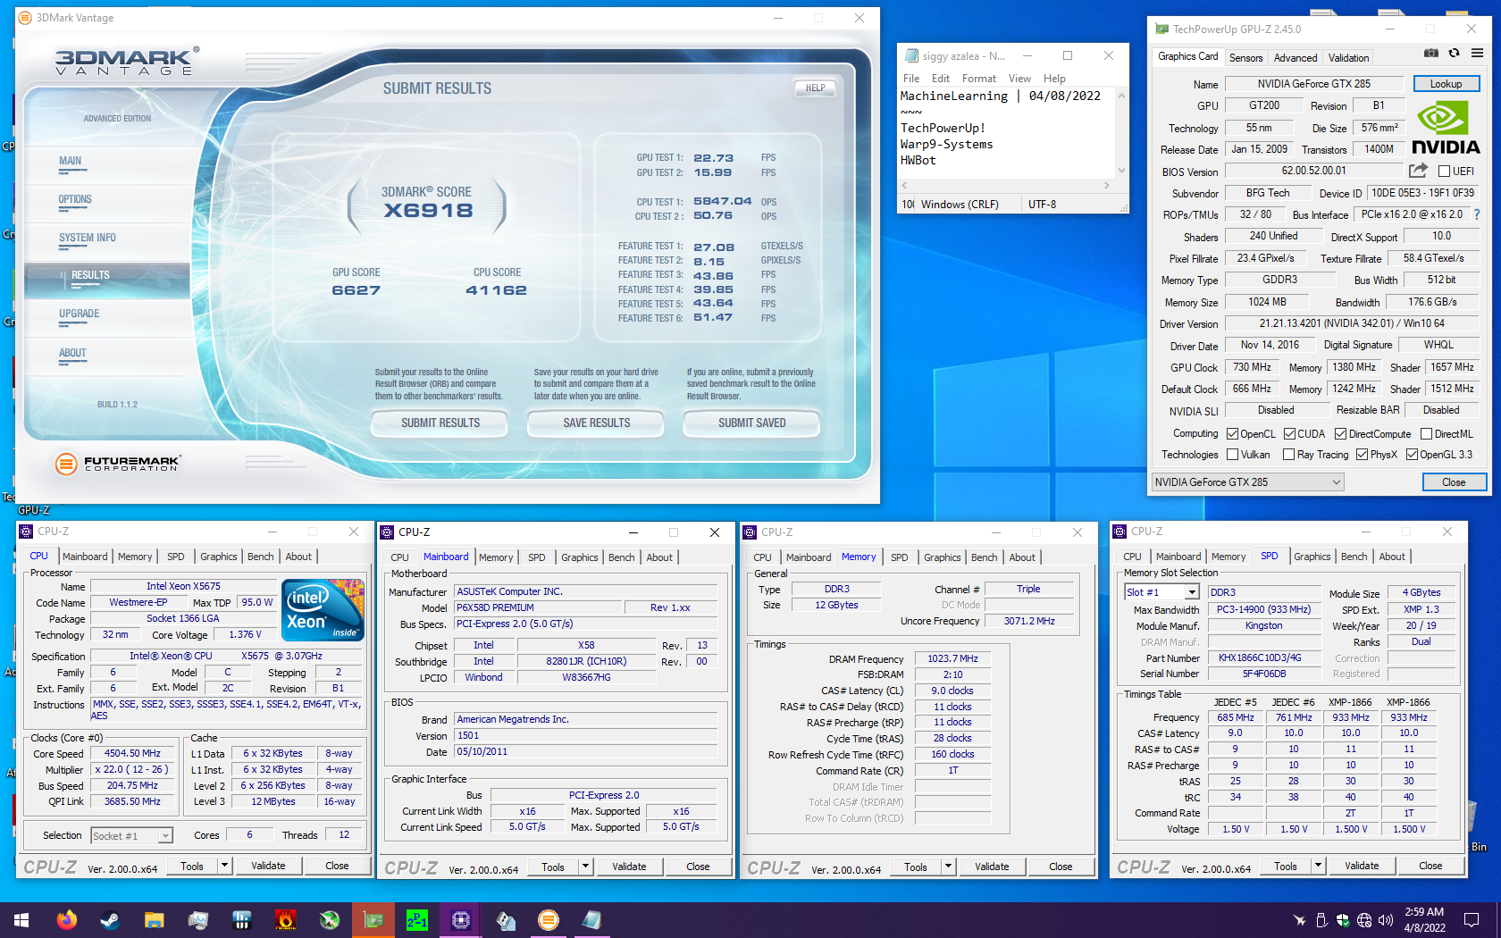Click the SUBMIT SAVED button
Screen dimensions: 1501x938
coord(752,423)
